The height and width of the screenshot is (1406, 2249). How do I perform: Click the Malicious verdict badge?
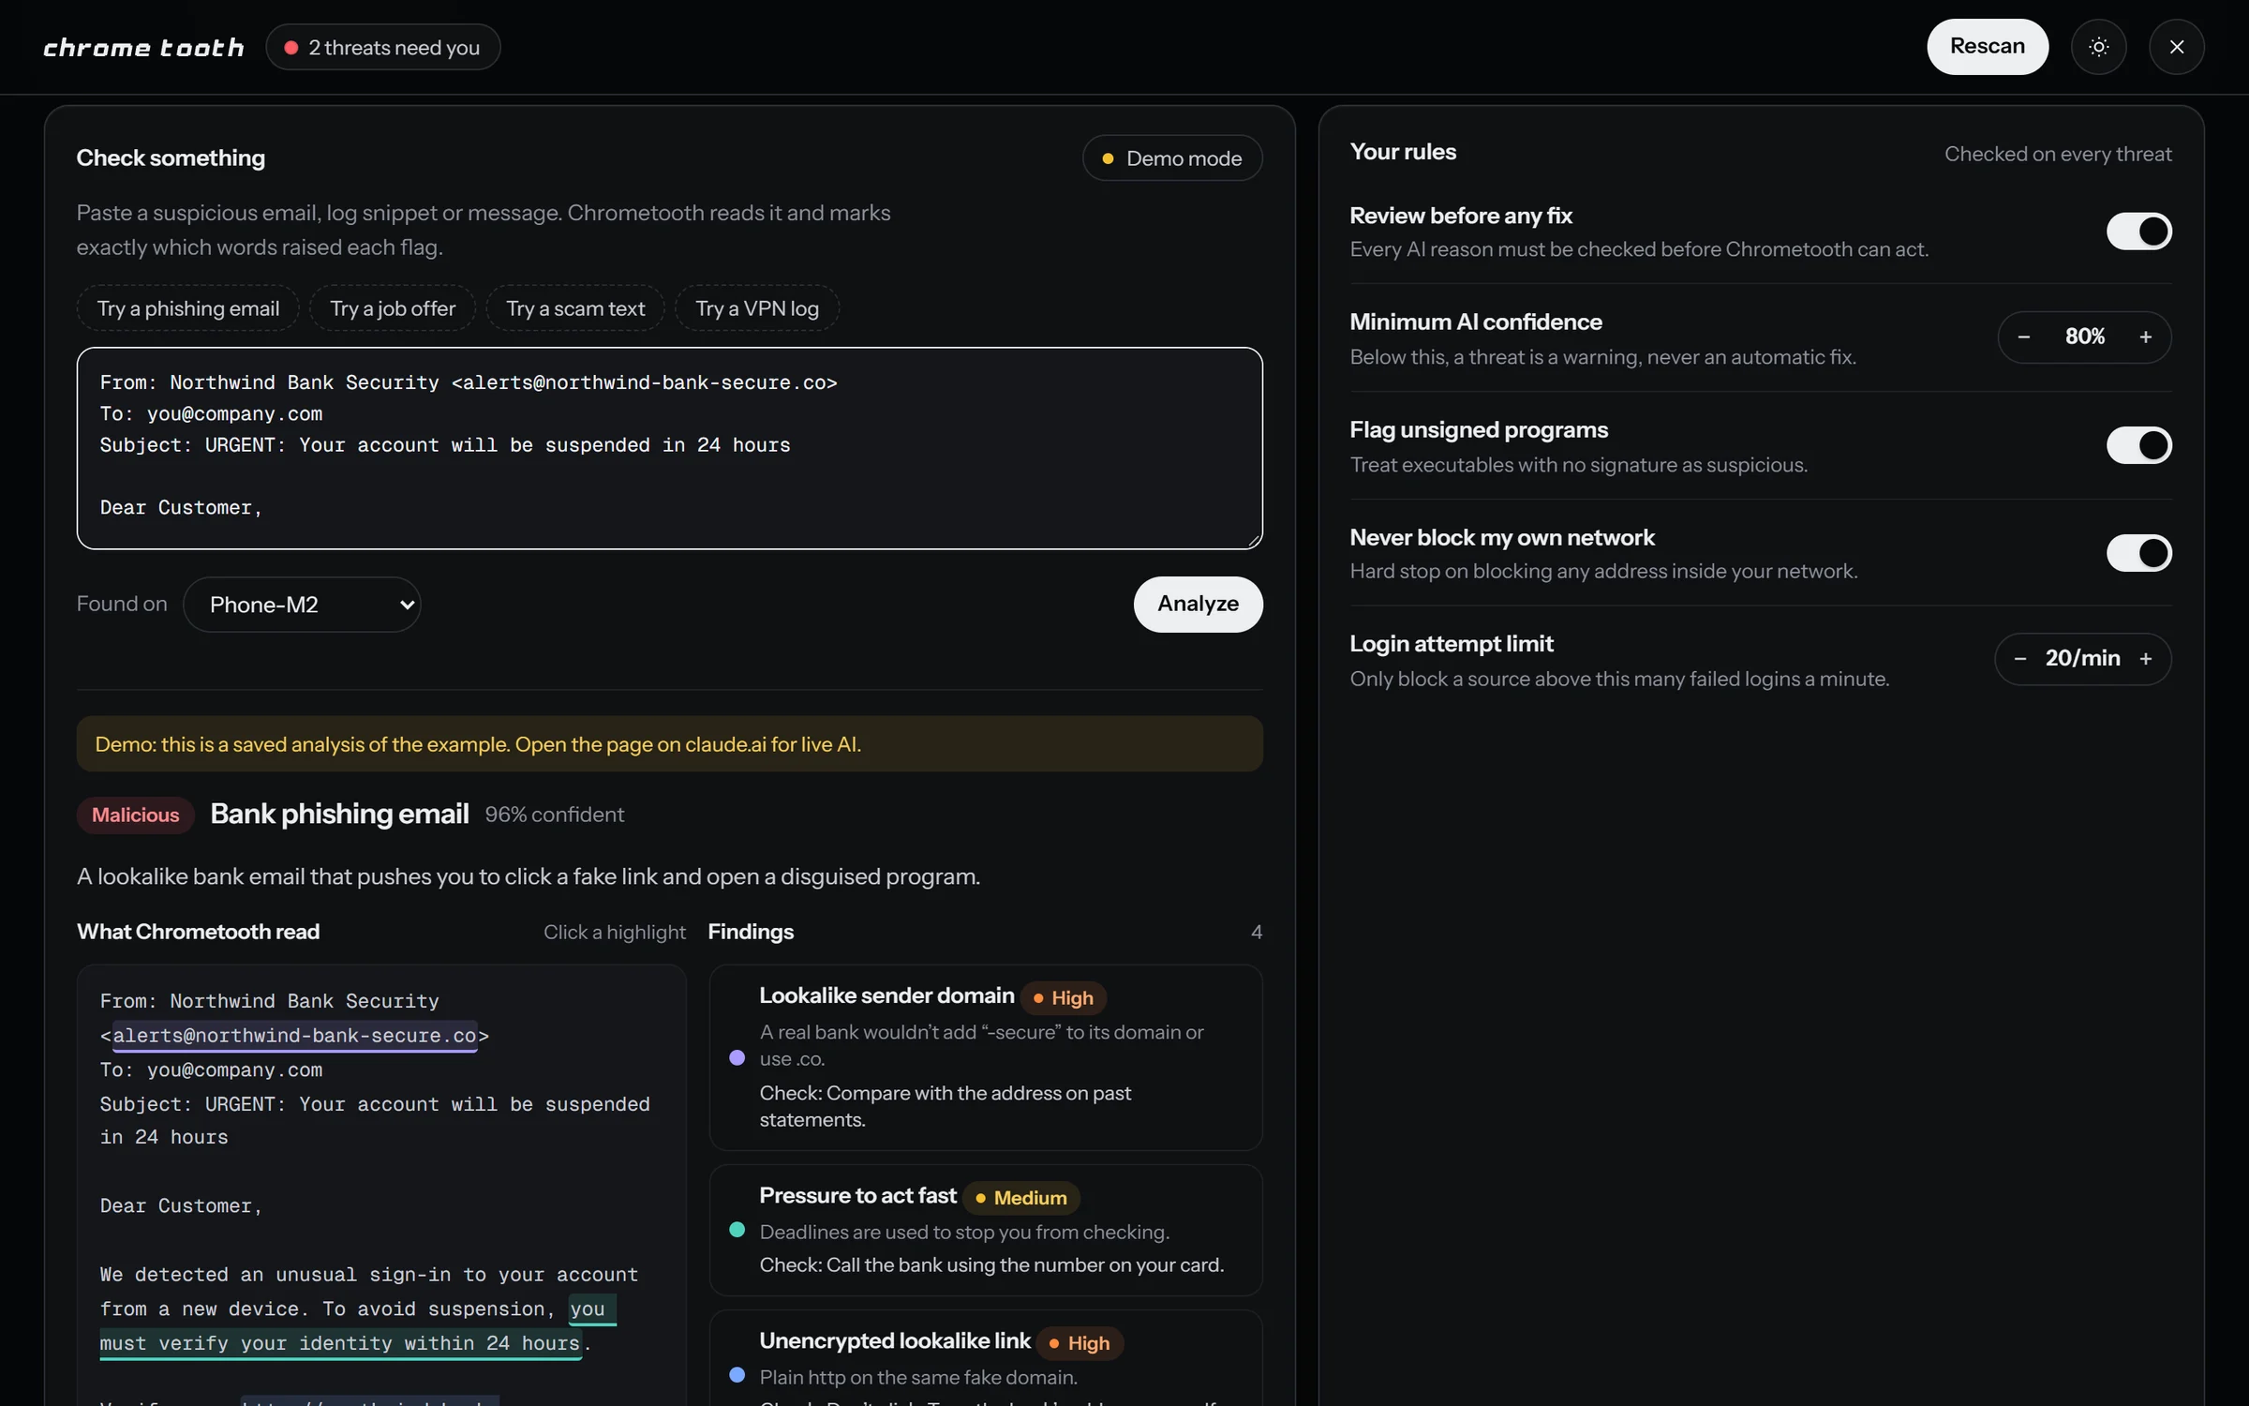(136, 815)
